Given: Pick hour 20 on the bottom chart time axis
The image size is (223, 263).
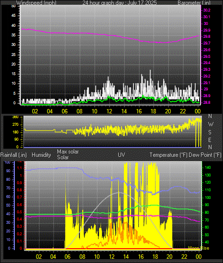Looking at the screenshot, I should [x=169, y=257].
